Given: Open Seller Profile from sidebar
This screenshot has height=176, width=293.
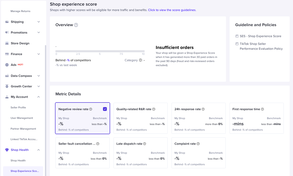Looking at the screenshot, I should [18, 108].
